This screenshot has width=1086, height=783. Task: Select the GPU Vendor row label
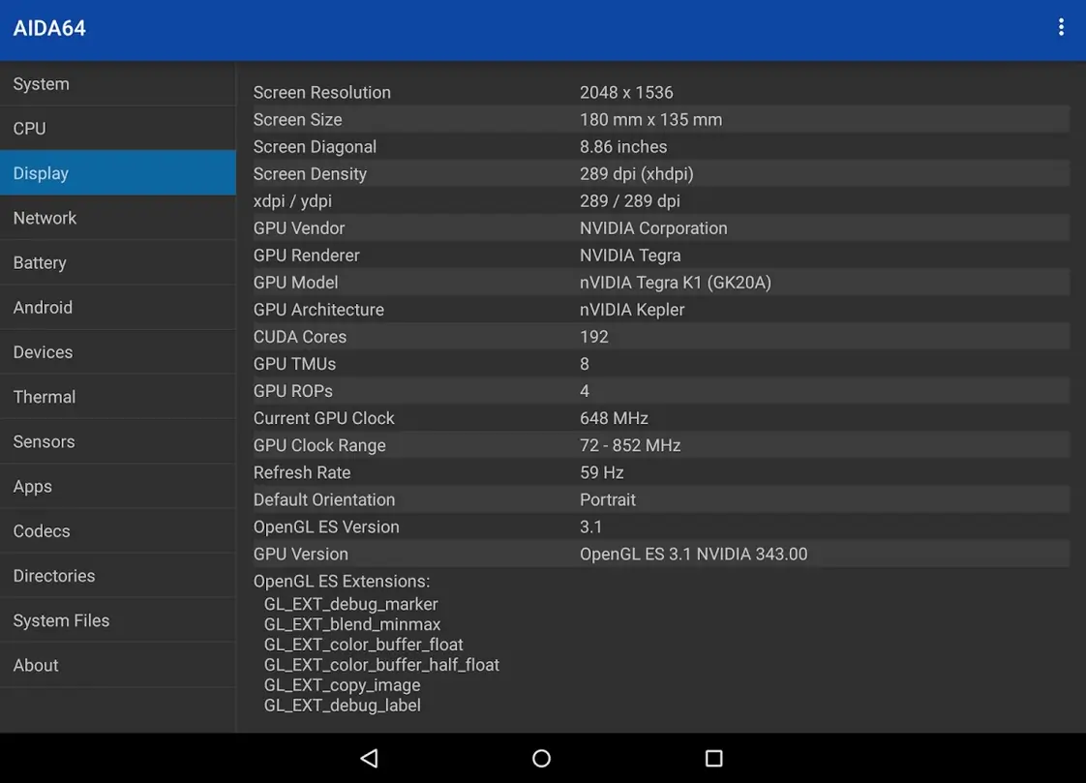coord(299,227)
